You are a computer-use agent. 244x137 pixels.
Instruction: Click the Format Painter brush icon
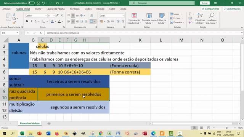point(14,23)
